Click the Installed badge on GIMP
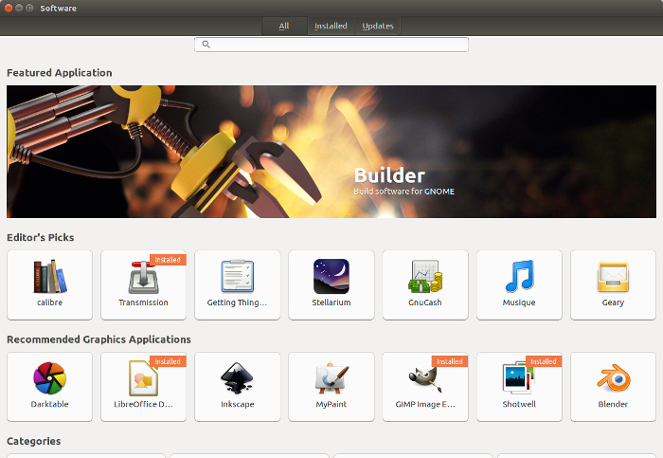Image resolution: width=663 pixels, height=458 pixels. pyautogui.click(x=450, y=361)
